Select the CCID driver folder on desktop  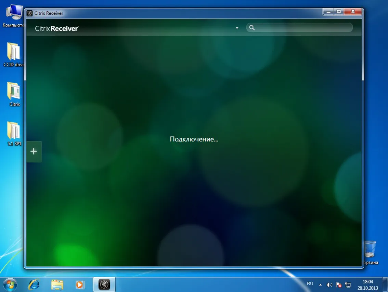point(14,54)
